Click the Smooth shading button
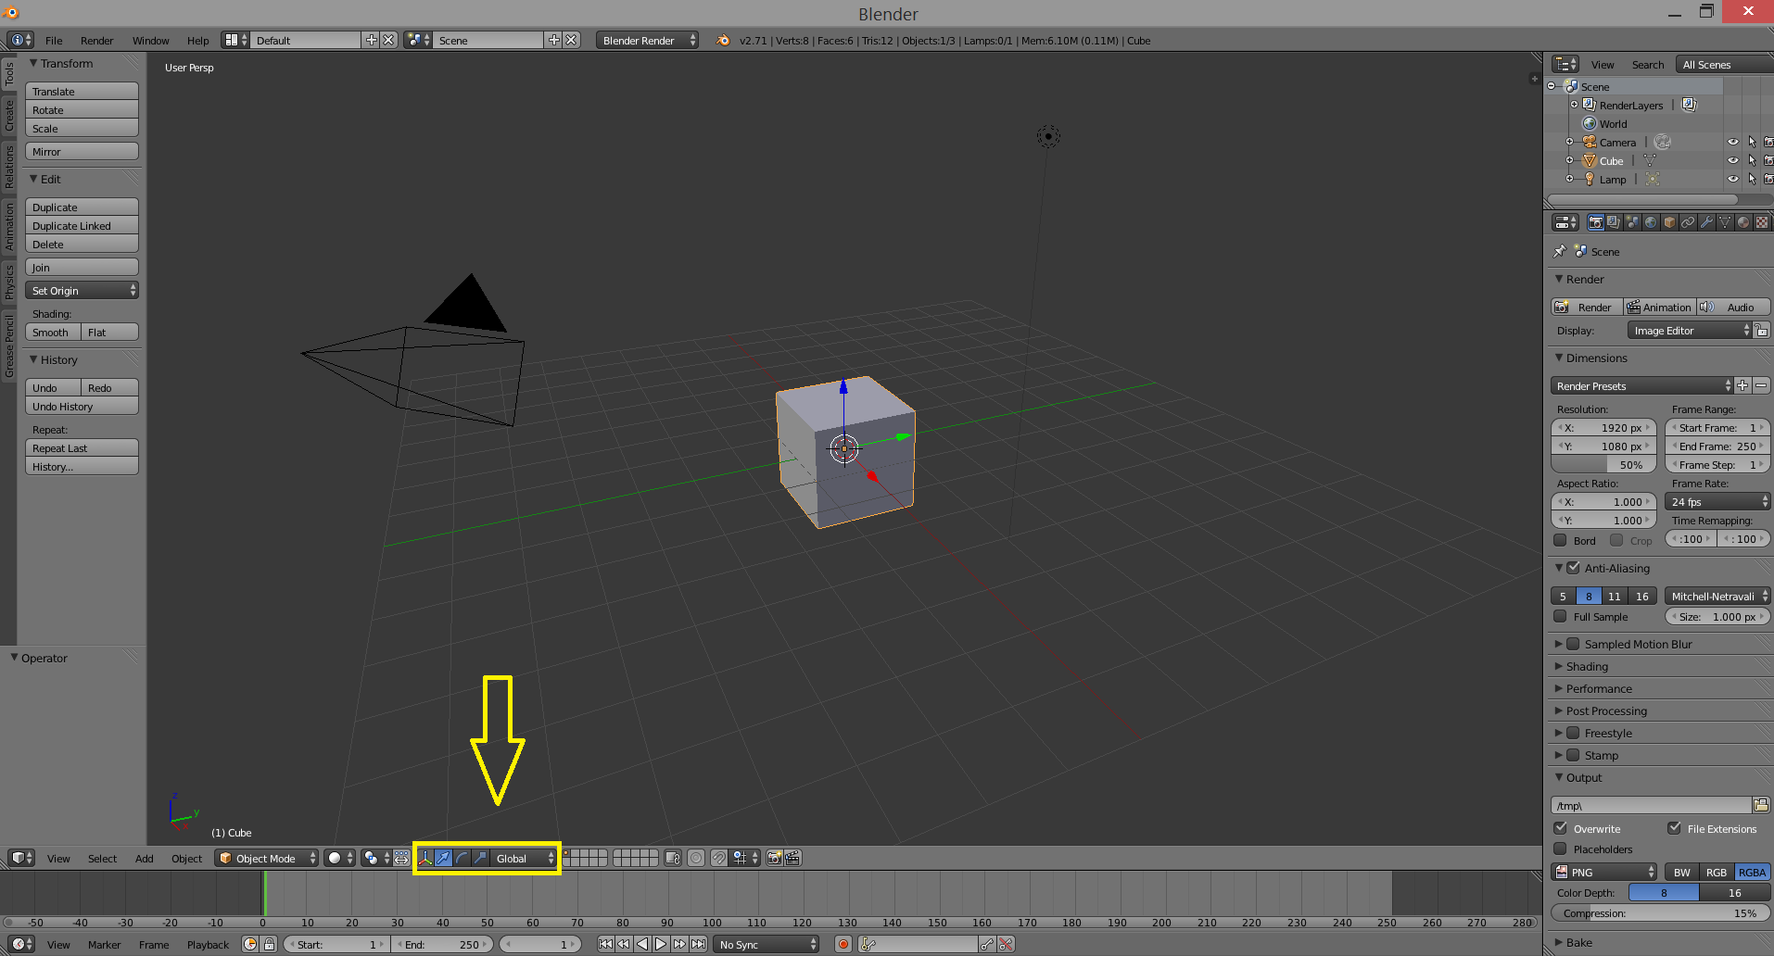The image size is (1774, 956). [53, 333]
